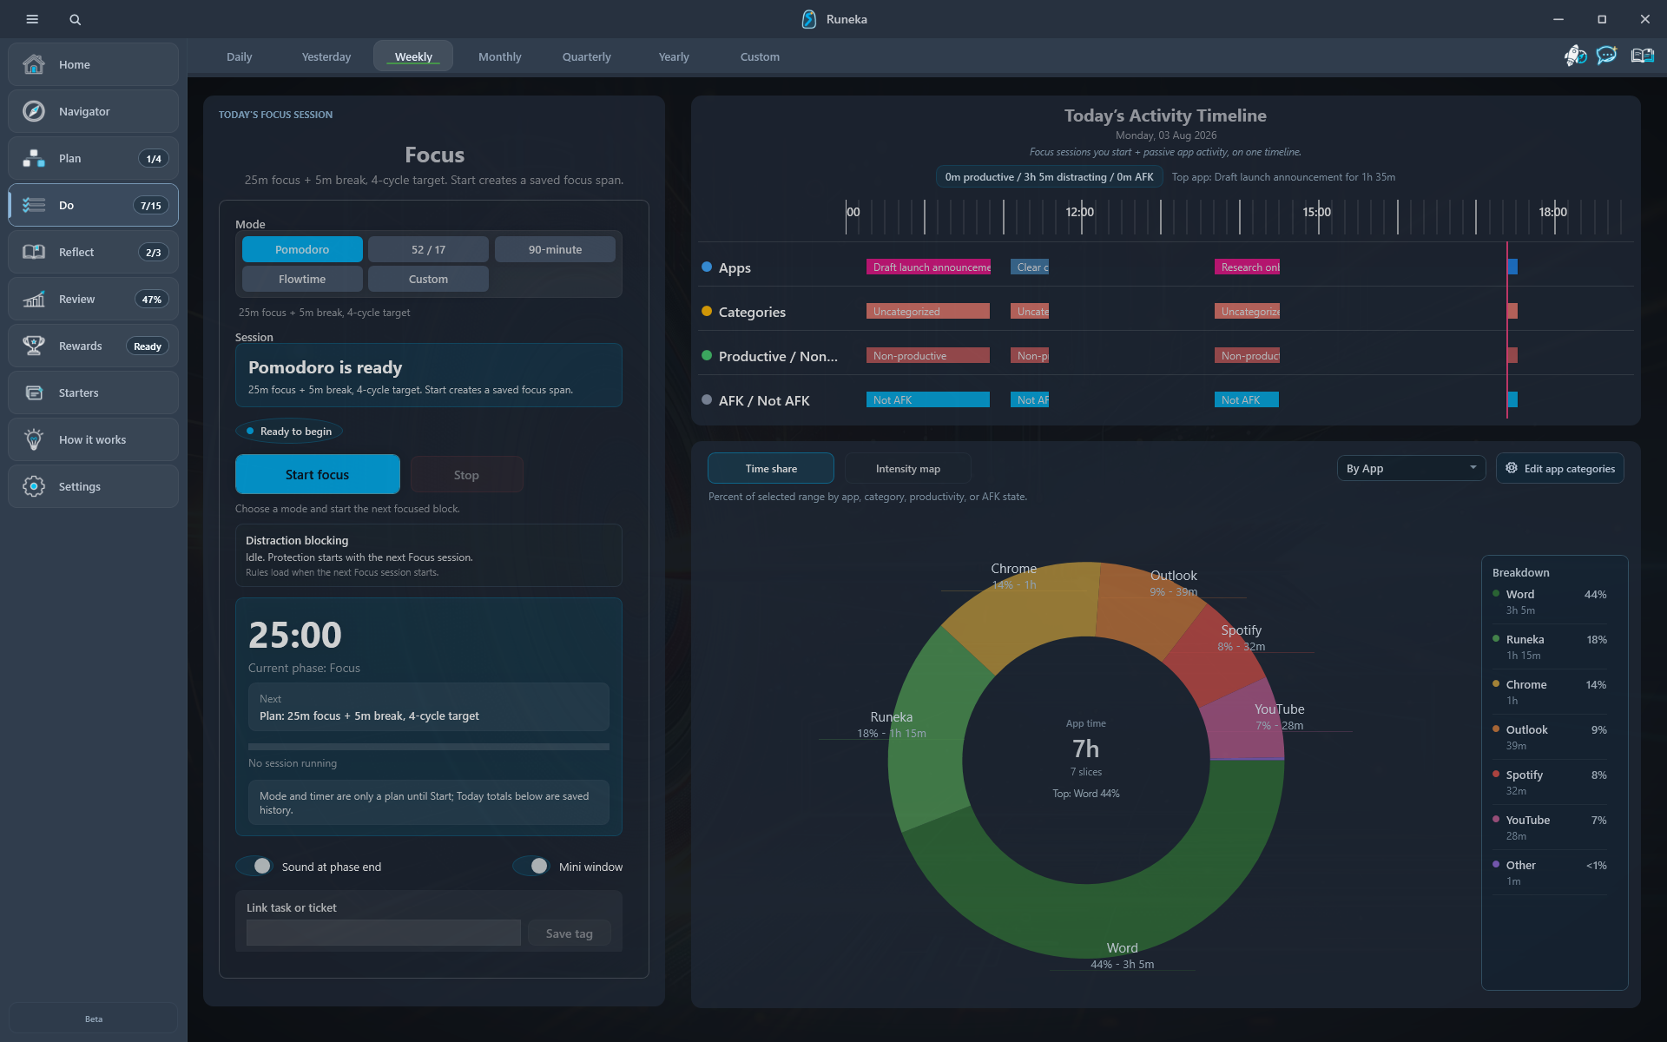
Task: Click the "Distraction blocking" heading
Action: click(x=297, y=540)
